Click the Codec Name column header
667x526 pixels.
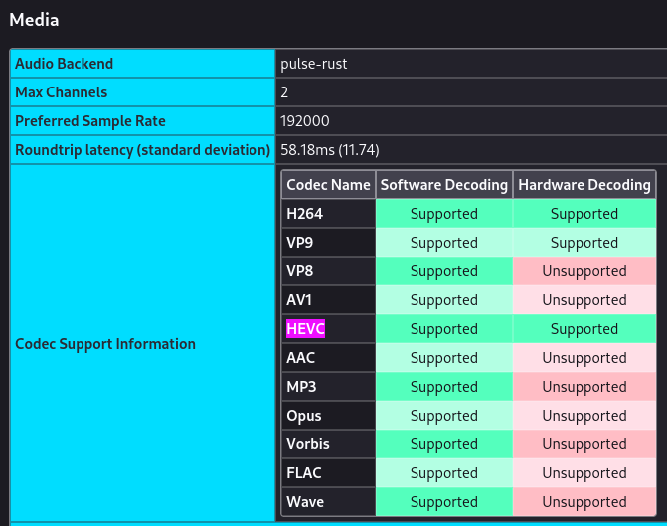328,185
